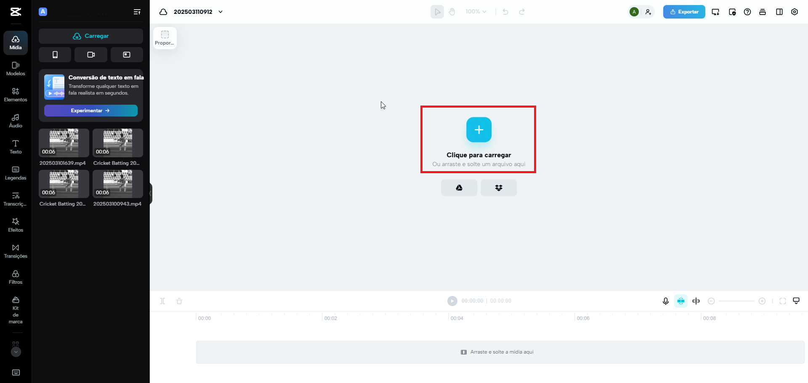Toggle the timeline magnet snapping button
The image size is (808, 383).
[681, 301]
